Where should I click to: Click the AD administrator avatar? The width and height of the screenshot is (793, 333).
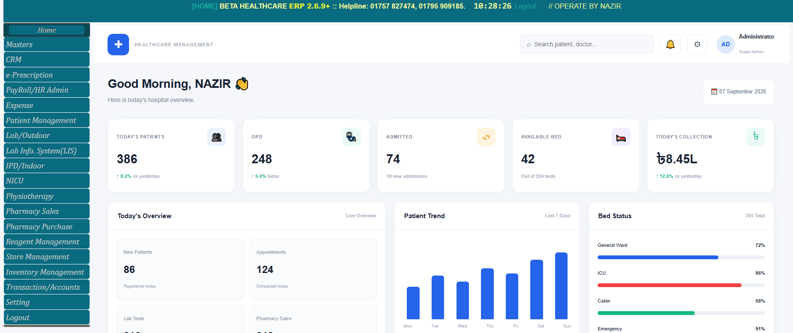pyautogui.click(x=726, y=44)
